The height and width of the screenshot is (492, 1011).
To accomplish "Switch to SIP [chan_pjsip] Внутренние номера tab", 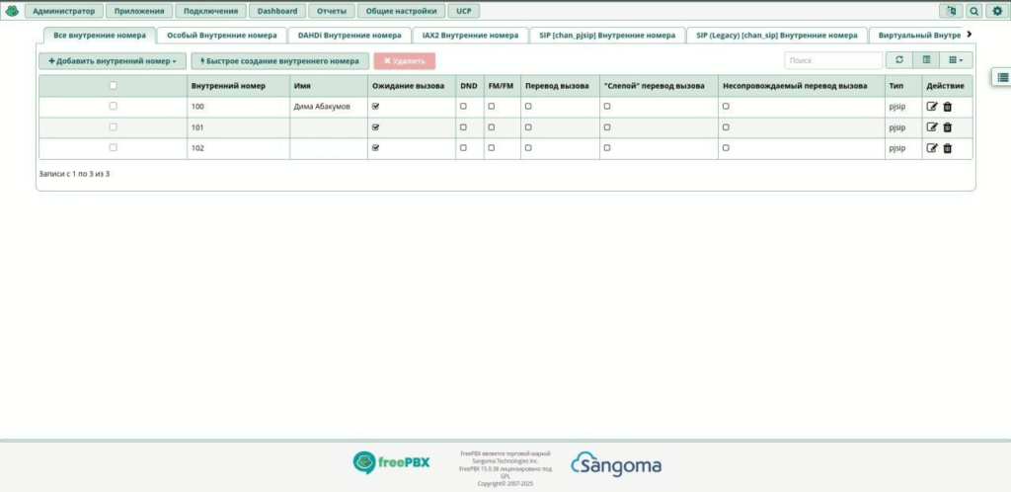I will click(607, 36).
